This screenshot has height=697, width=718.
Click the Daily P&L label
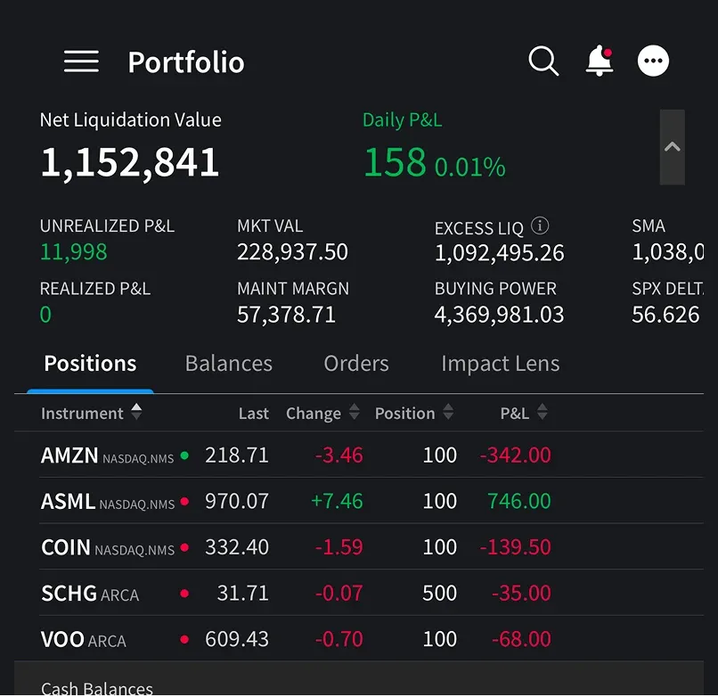[x=402, y=120]
